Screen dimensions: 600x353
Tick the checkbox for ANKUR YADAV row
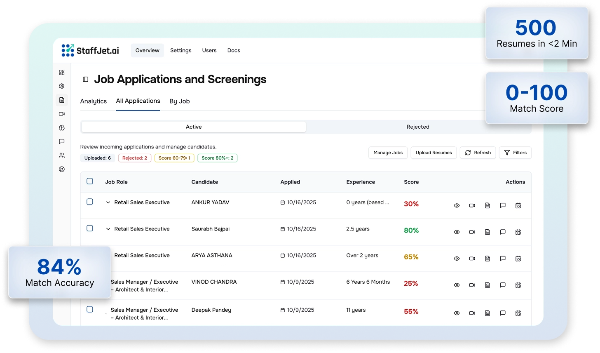90,202
